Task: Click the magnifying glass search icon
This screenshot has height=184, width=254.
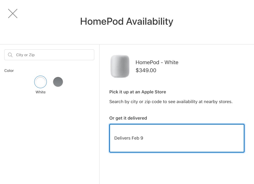Action: click(x=10, y=55)
